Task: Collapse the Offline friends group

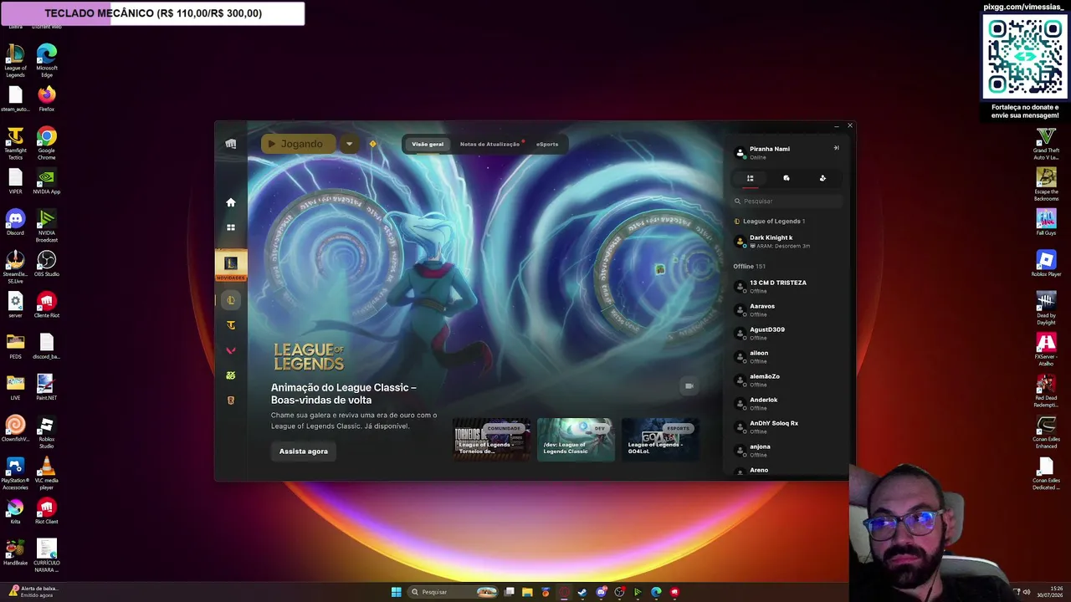Action: point(749,267)
